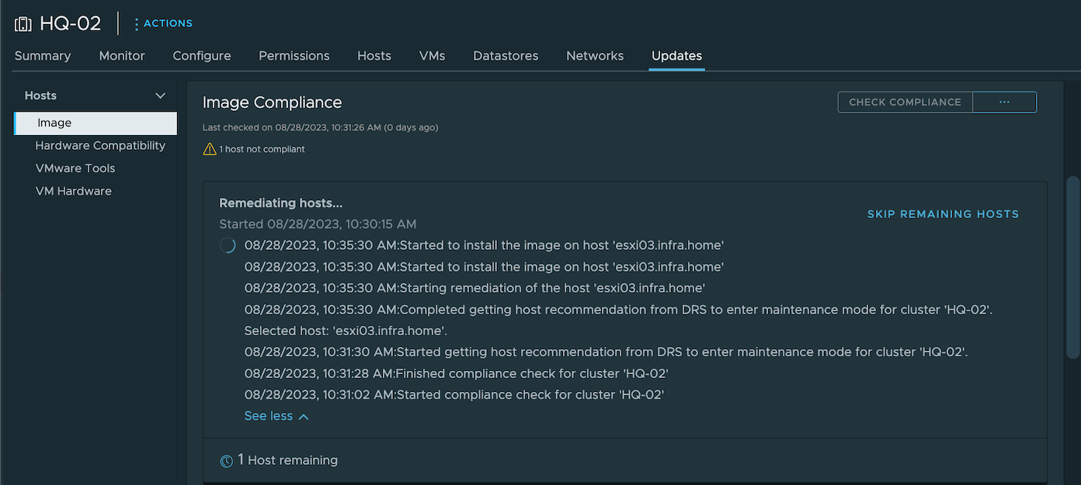
Task: Click the Check Compliance button
Action: tap(905, 102)
